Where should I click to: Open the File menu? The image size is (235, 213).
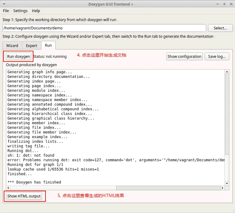click(6, 11)
